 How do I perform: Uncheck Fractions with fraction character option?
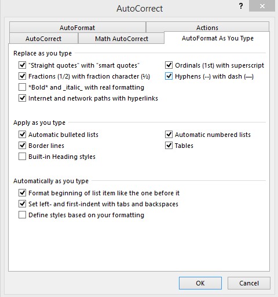tap(22, 76)
